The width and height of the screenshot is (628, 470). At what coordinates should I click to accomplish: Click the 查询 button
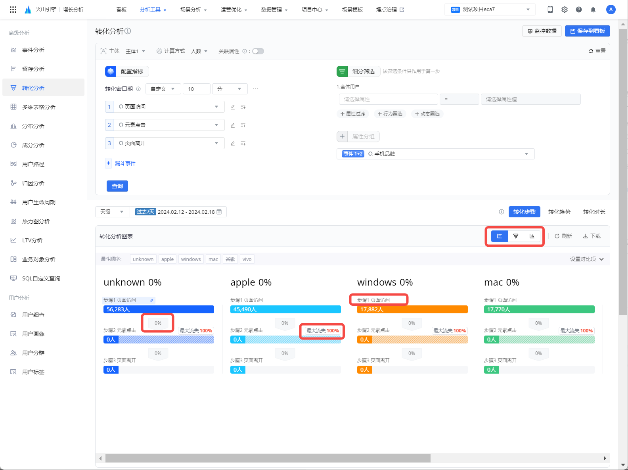pos(117,186)
